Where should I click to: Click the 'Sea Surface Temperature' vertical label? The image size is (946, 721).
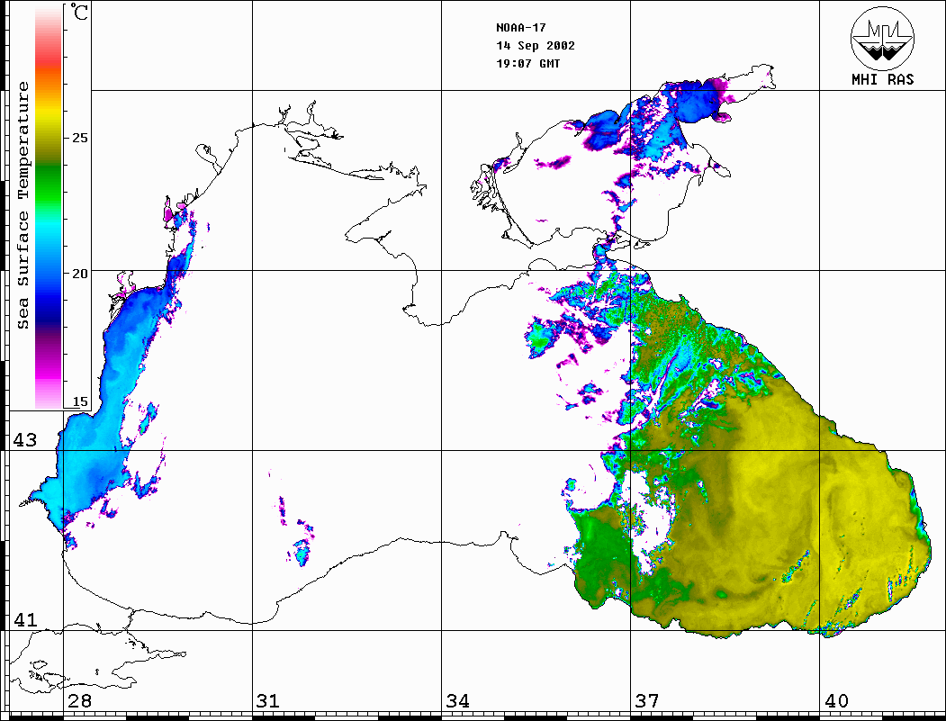tap(23, 205)
